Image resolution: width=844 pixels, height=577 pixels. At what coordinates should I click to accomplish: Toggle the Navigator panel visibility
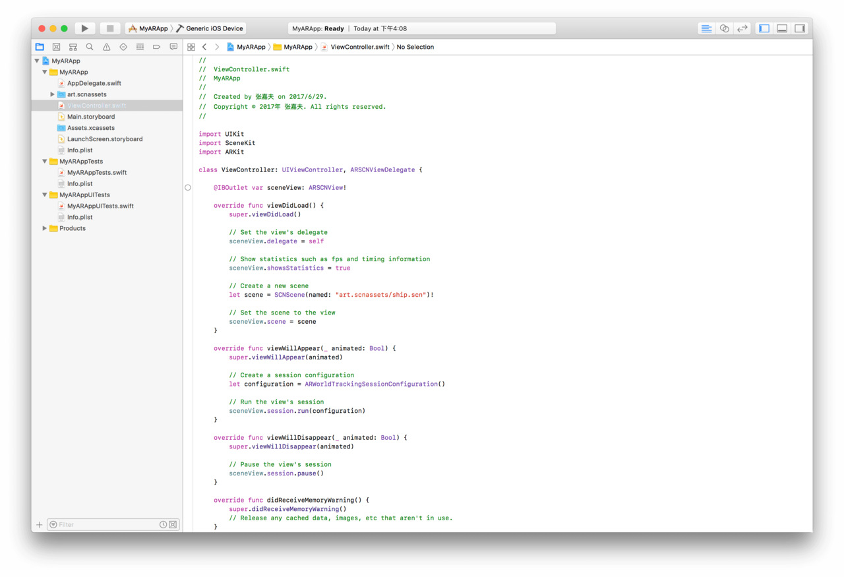(x=764, y=28)
